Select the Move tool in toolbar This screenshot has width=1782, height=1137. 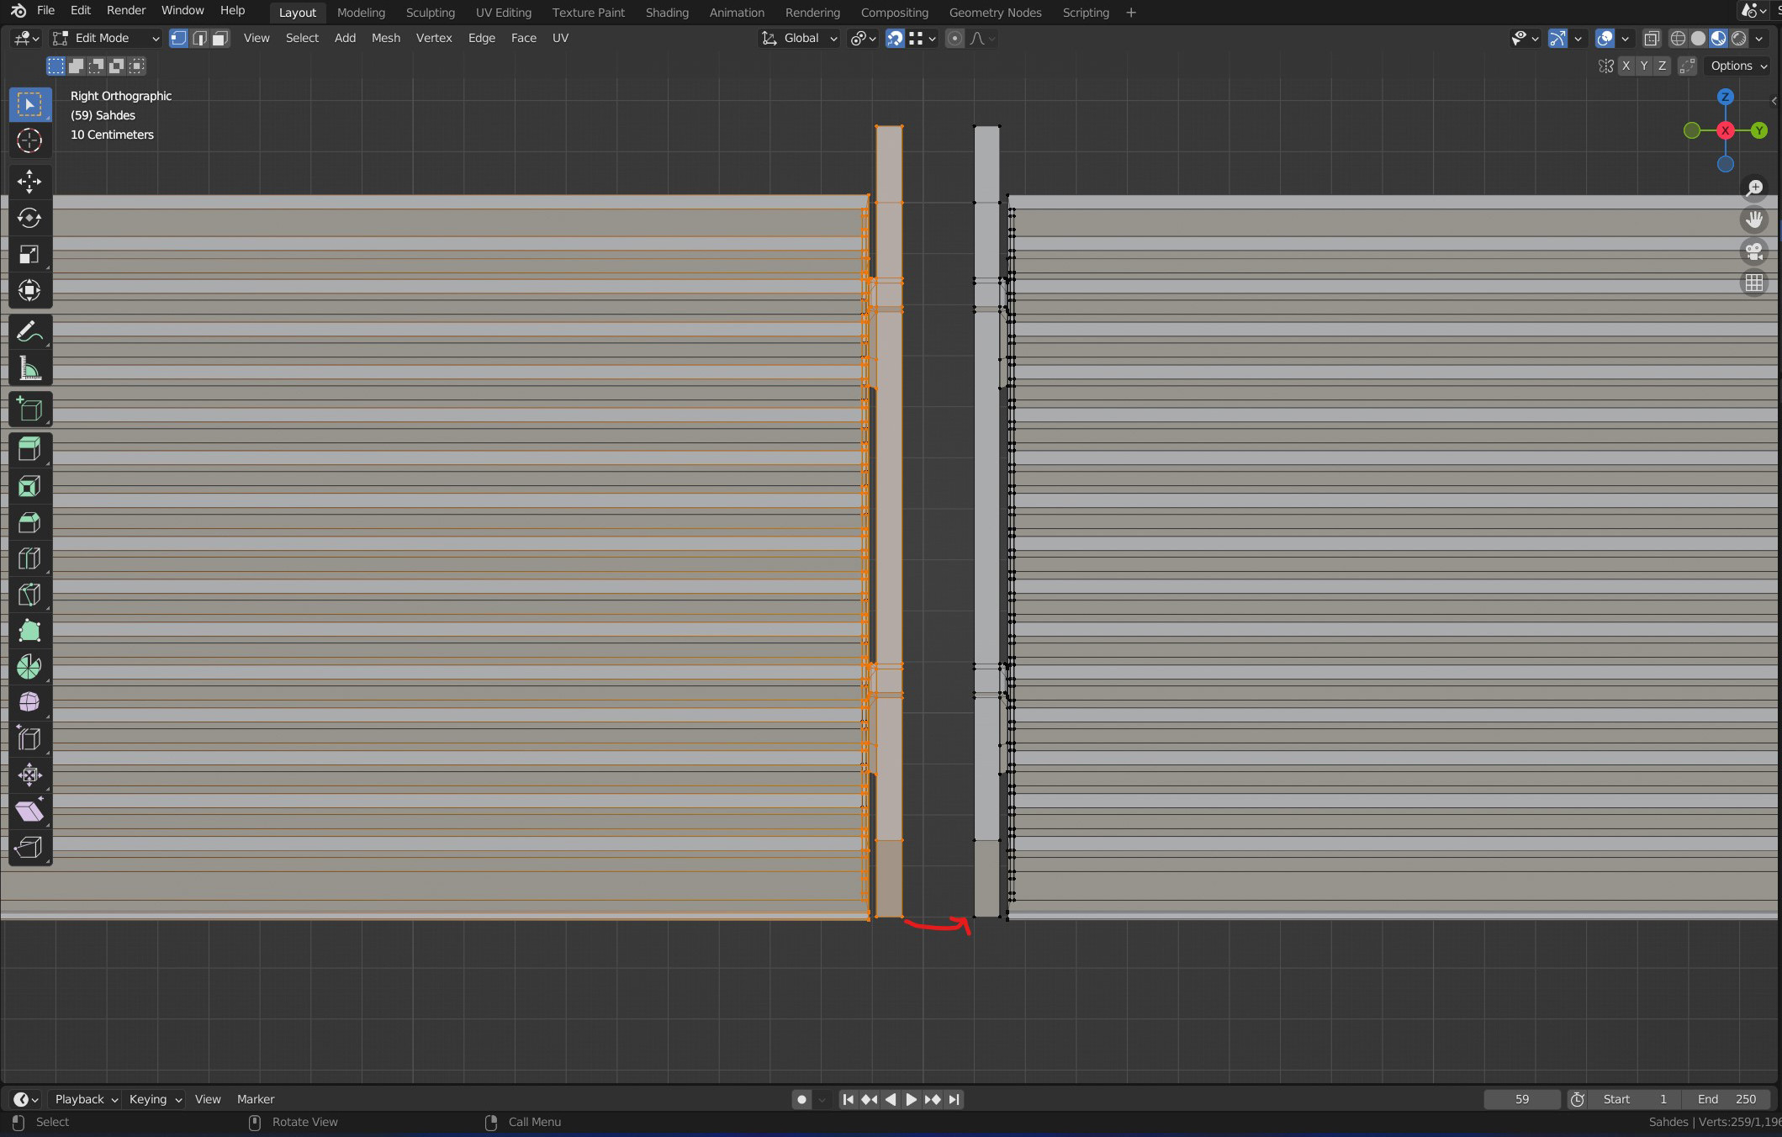click(x=29, y=181)
